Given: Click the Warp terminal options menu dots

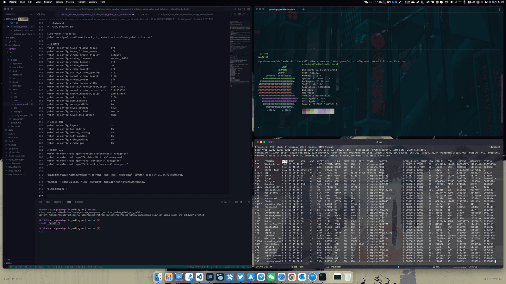Looking at the screenshot, I should pos(500,9).
